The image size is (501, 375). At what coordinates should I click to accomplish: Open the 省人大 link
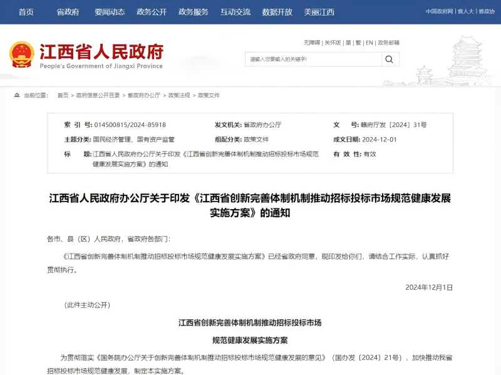[x=466, y=11]
